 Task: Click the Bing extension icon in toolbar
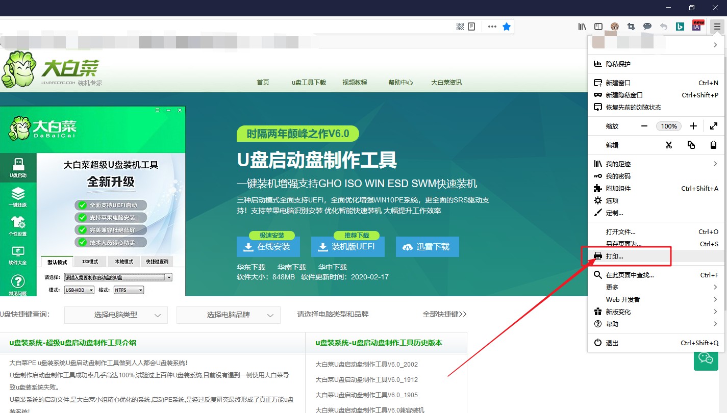click(x=680, y=26)
